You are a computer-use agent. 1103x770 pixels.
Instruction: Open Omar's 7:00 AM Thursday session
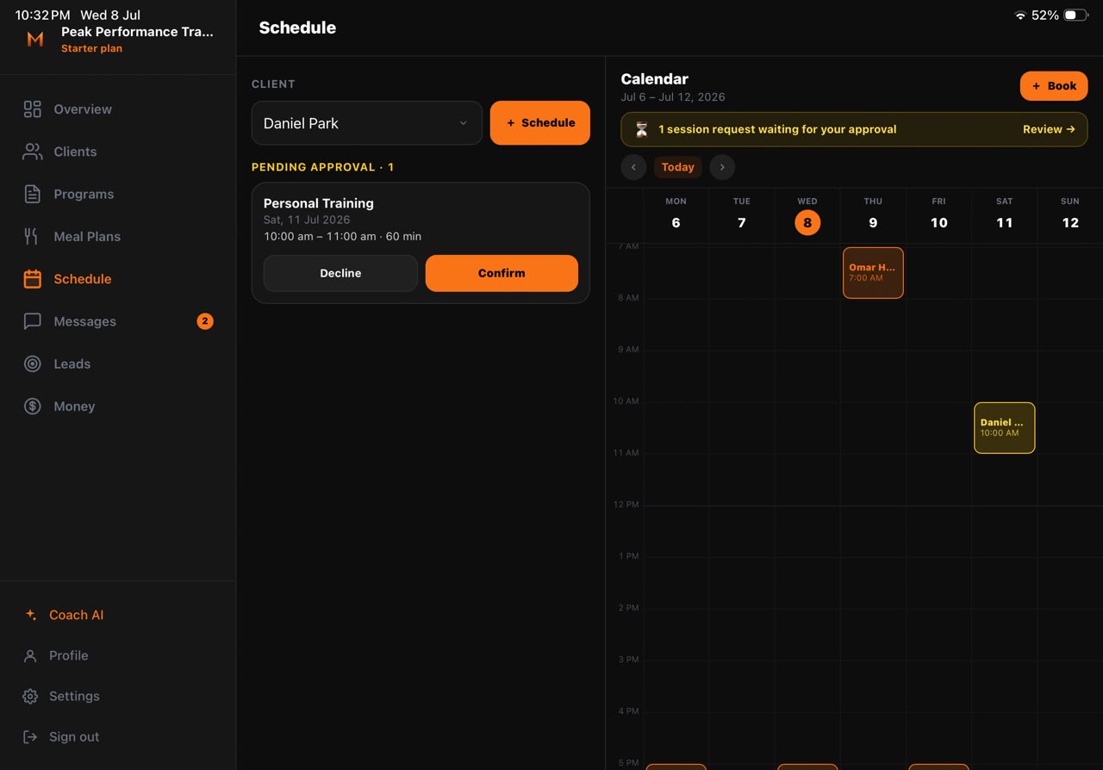tap(873, 273)
